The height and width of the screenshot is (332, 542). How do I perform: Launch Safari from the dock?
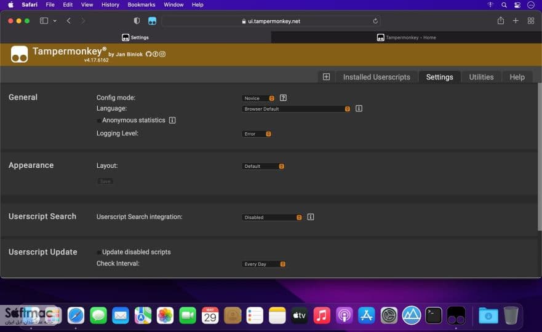pyautogui.click(x=76, y=315)
